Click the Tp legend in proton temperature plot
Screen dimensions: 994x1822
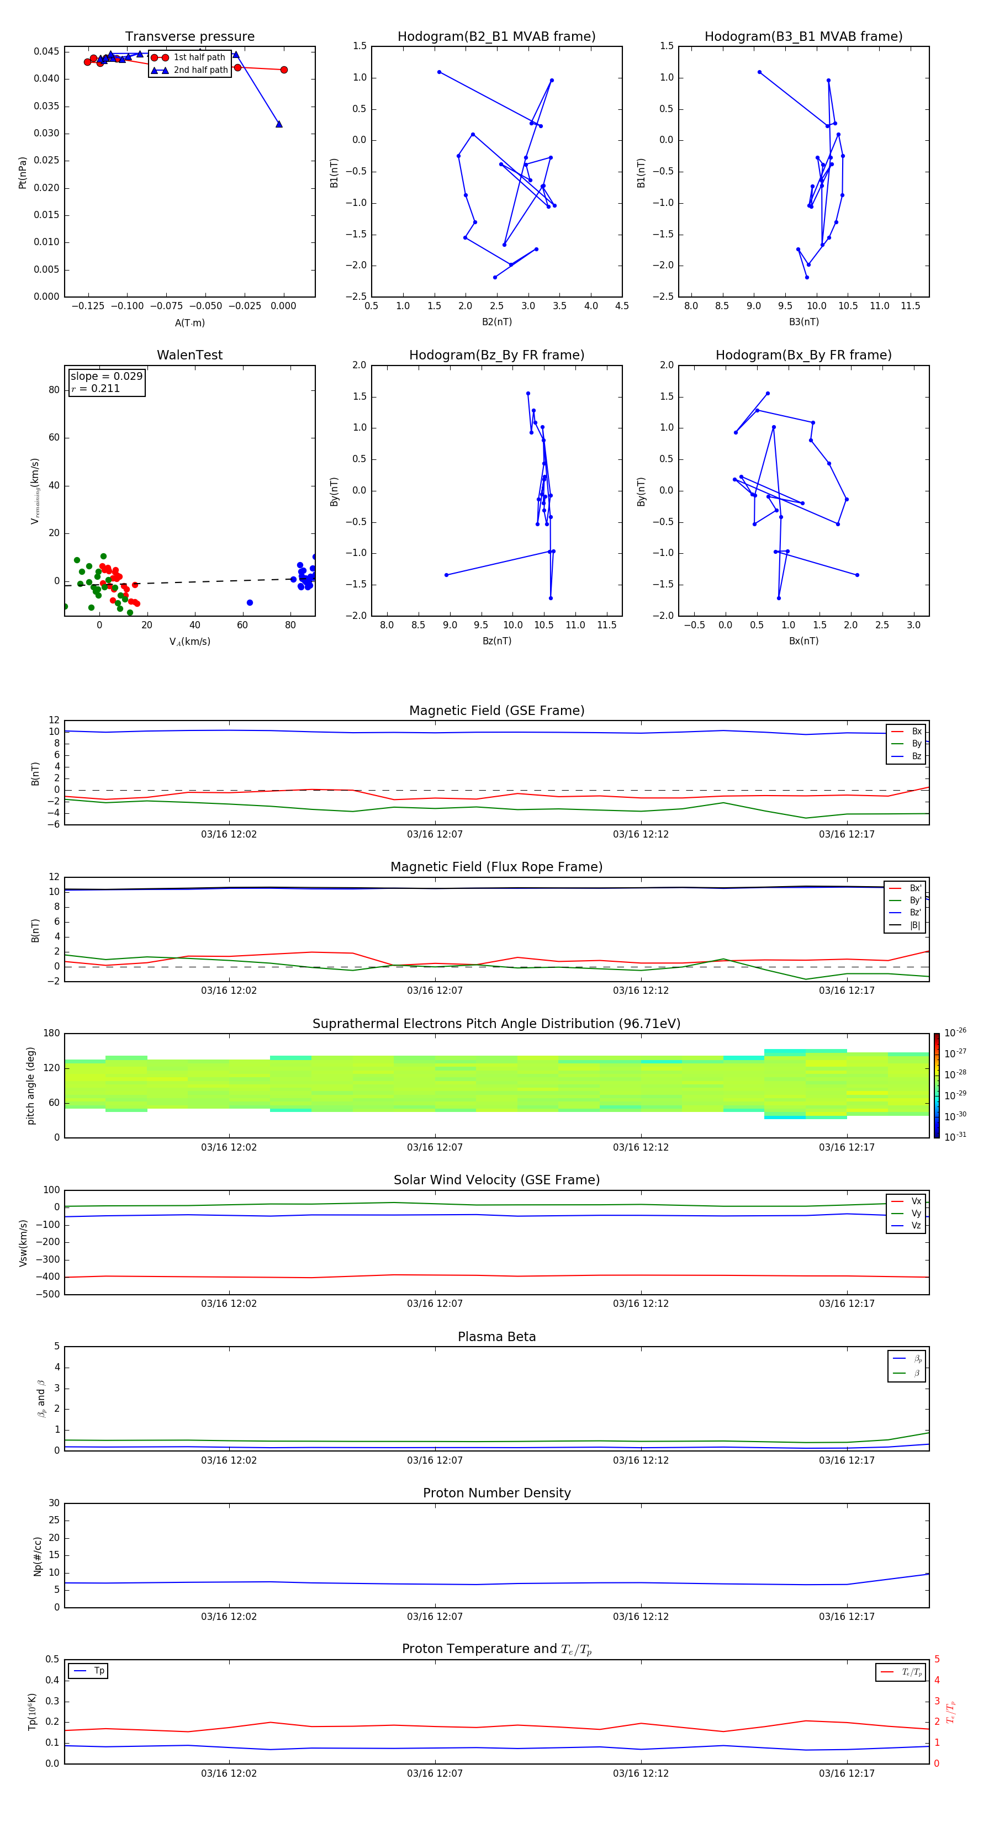[88, 1671]
